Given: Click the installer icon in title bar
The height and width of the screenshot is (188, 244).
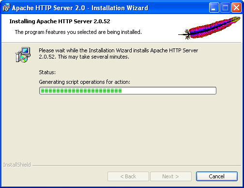Looking at the screenshot, I should click(6, 8).
